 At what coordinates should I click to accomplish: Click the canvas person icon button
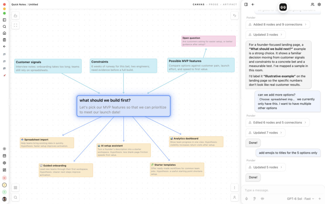234,198
